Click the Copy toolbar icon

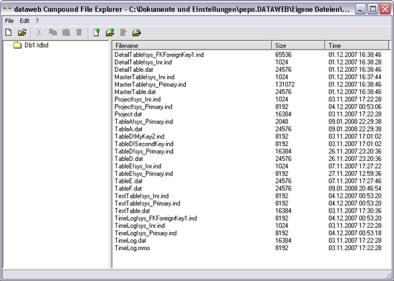tap(53, 32)
